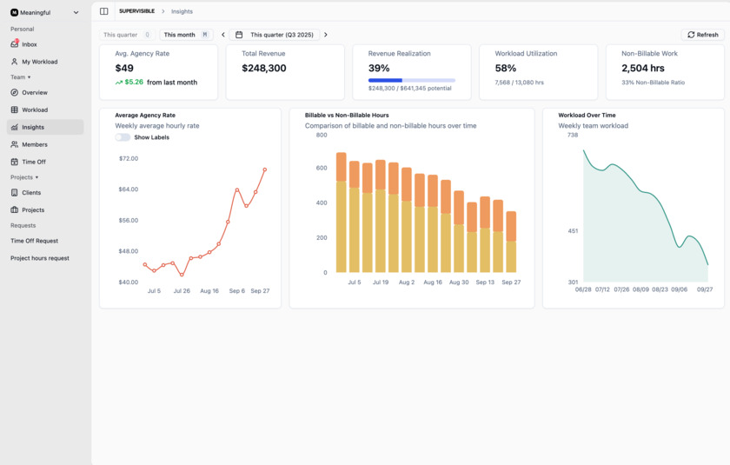Screen dimensions: 730x465
Task: Enable the Show Labels toggle
Action: click(x=123, y=137)
